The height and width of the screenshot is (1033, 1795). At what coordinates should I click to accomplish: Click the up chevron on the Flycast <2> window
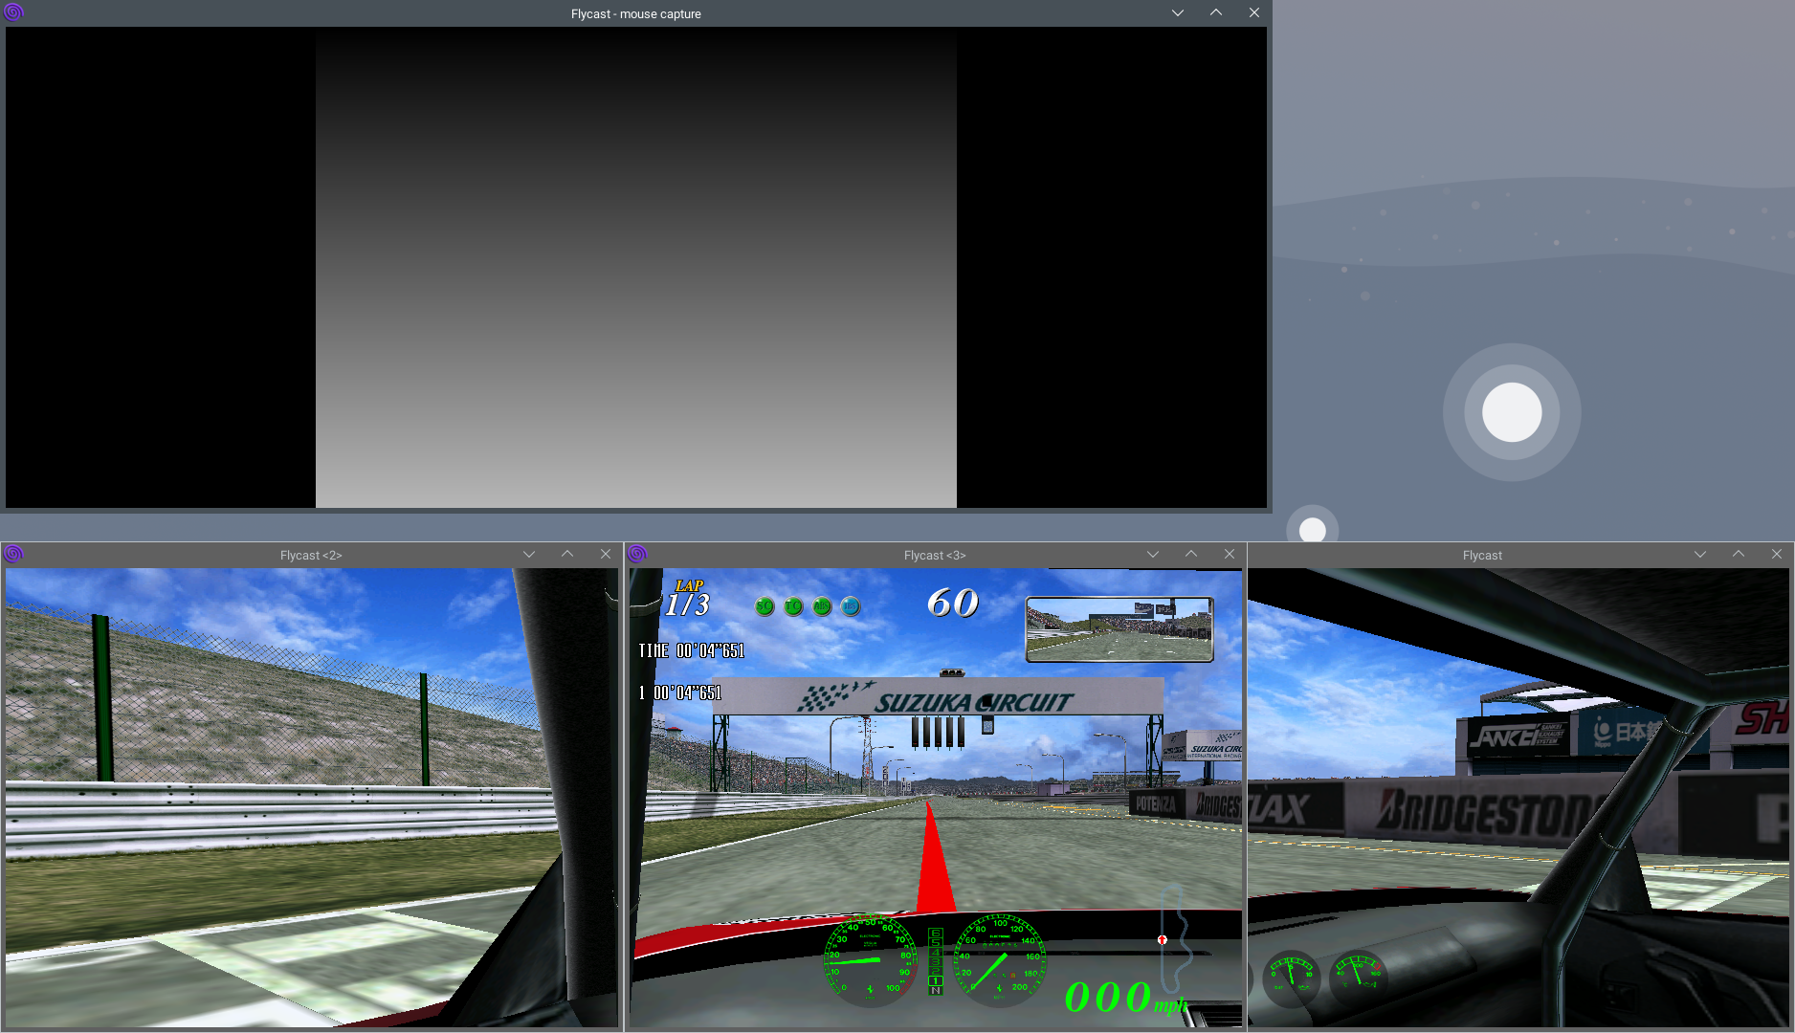[x=567, y=553]
